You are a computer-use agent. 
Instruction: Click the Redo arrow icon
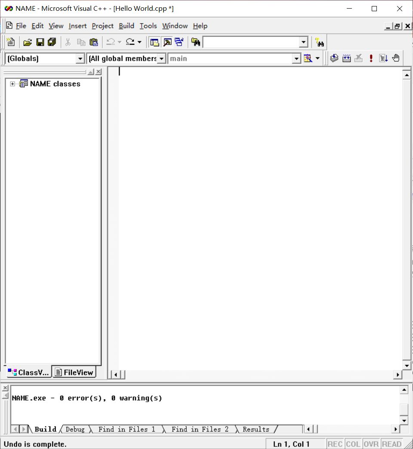130,42
